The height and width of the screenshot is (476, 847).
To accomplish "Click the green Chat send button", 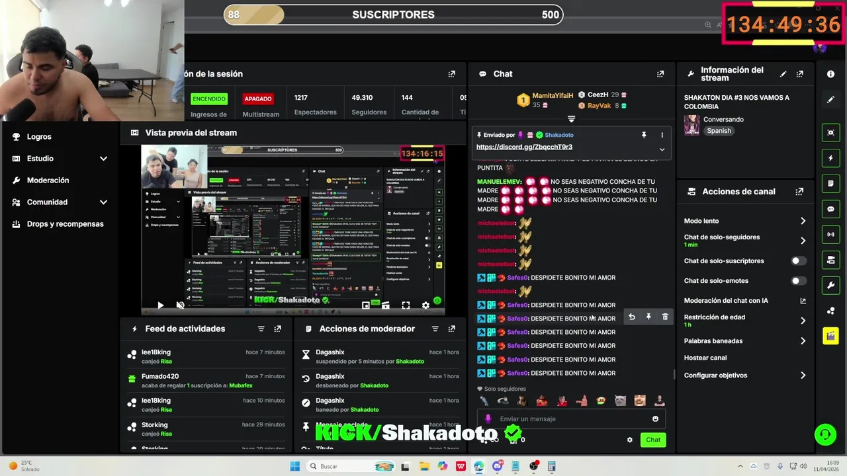I will [x=653, y=440].
